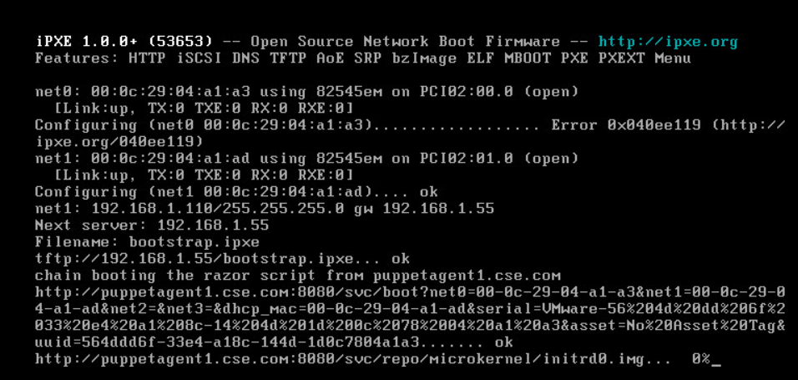Select the Features protocol list line
The image size is (798, 380).
(x=363, y=58)
